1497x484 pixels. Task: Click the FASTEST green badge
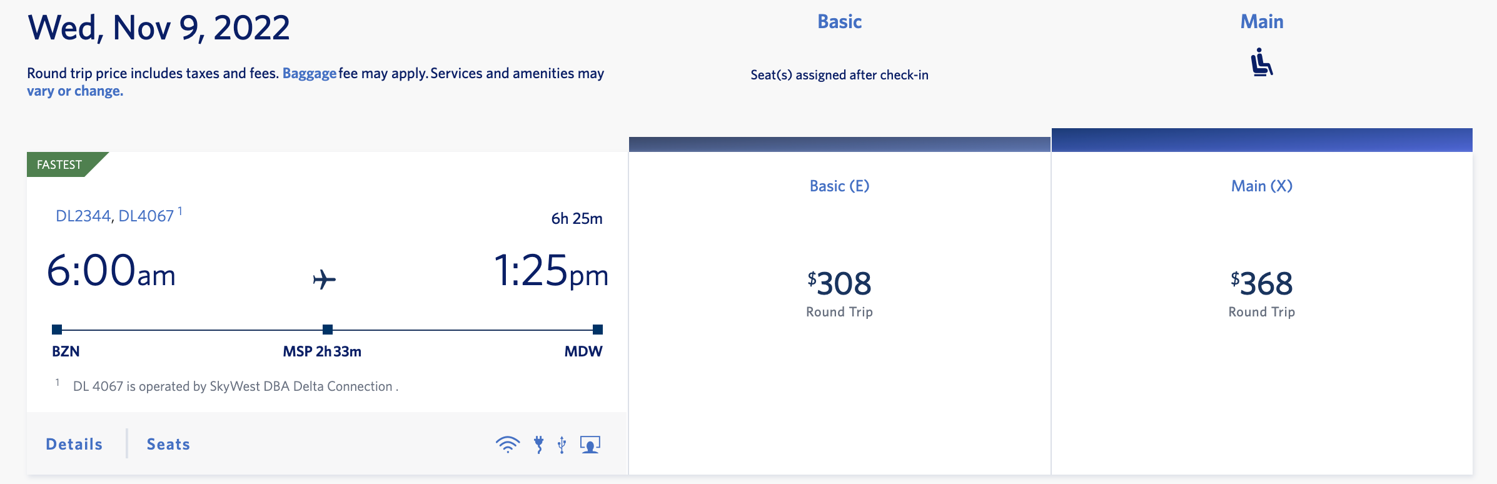[60, 164]
